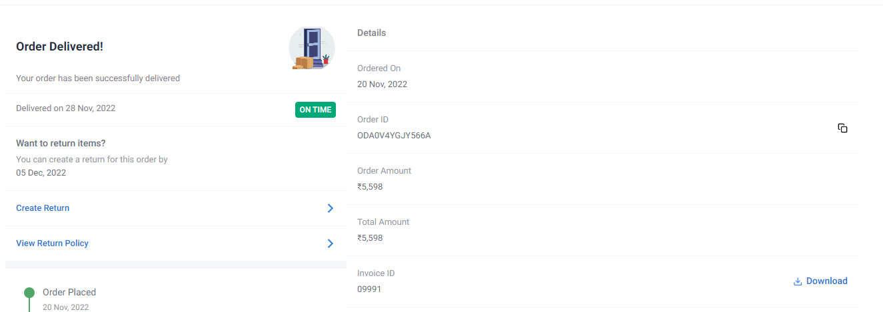Click the Delivered on 28 Nov, 2022 text
The width and height of the screenshot is (883, 312).
pyautogui.click(x=65, y=108)
